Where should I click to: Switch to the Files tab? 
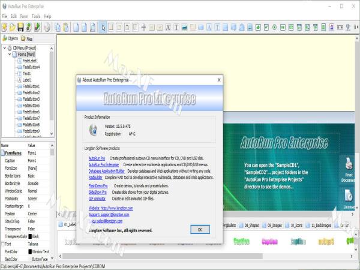point(27,38)
